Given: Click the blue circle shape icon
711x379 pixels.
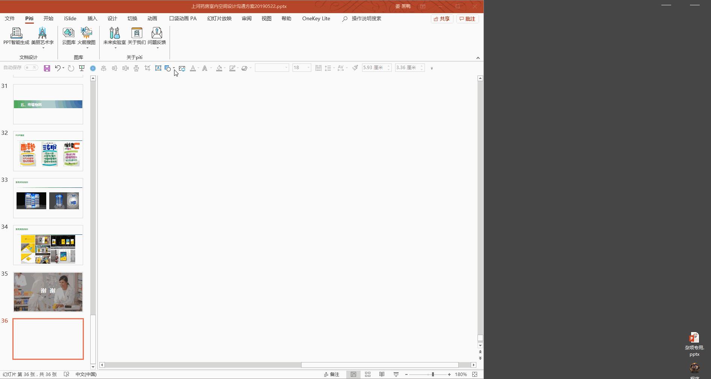Looking at the screenshot, I should point(93,68).
